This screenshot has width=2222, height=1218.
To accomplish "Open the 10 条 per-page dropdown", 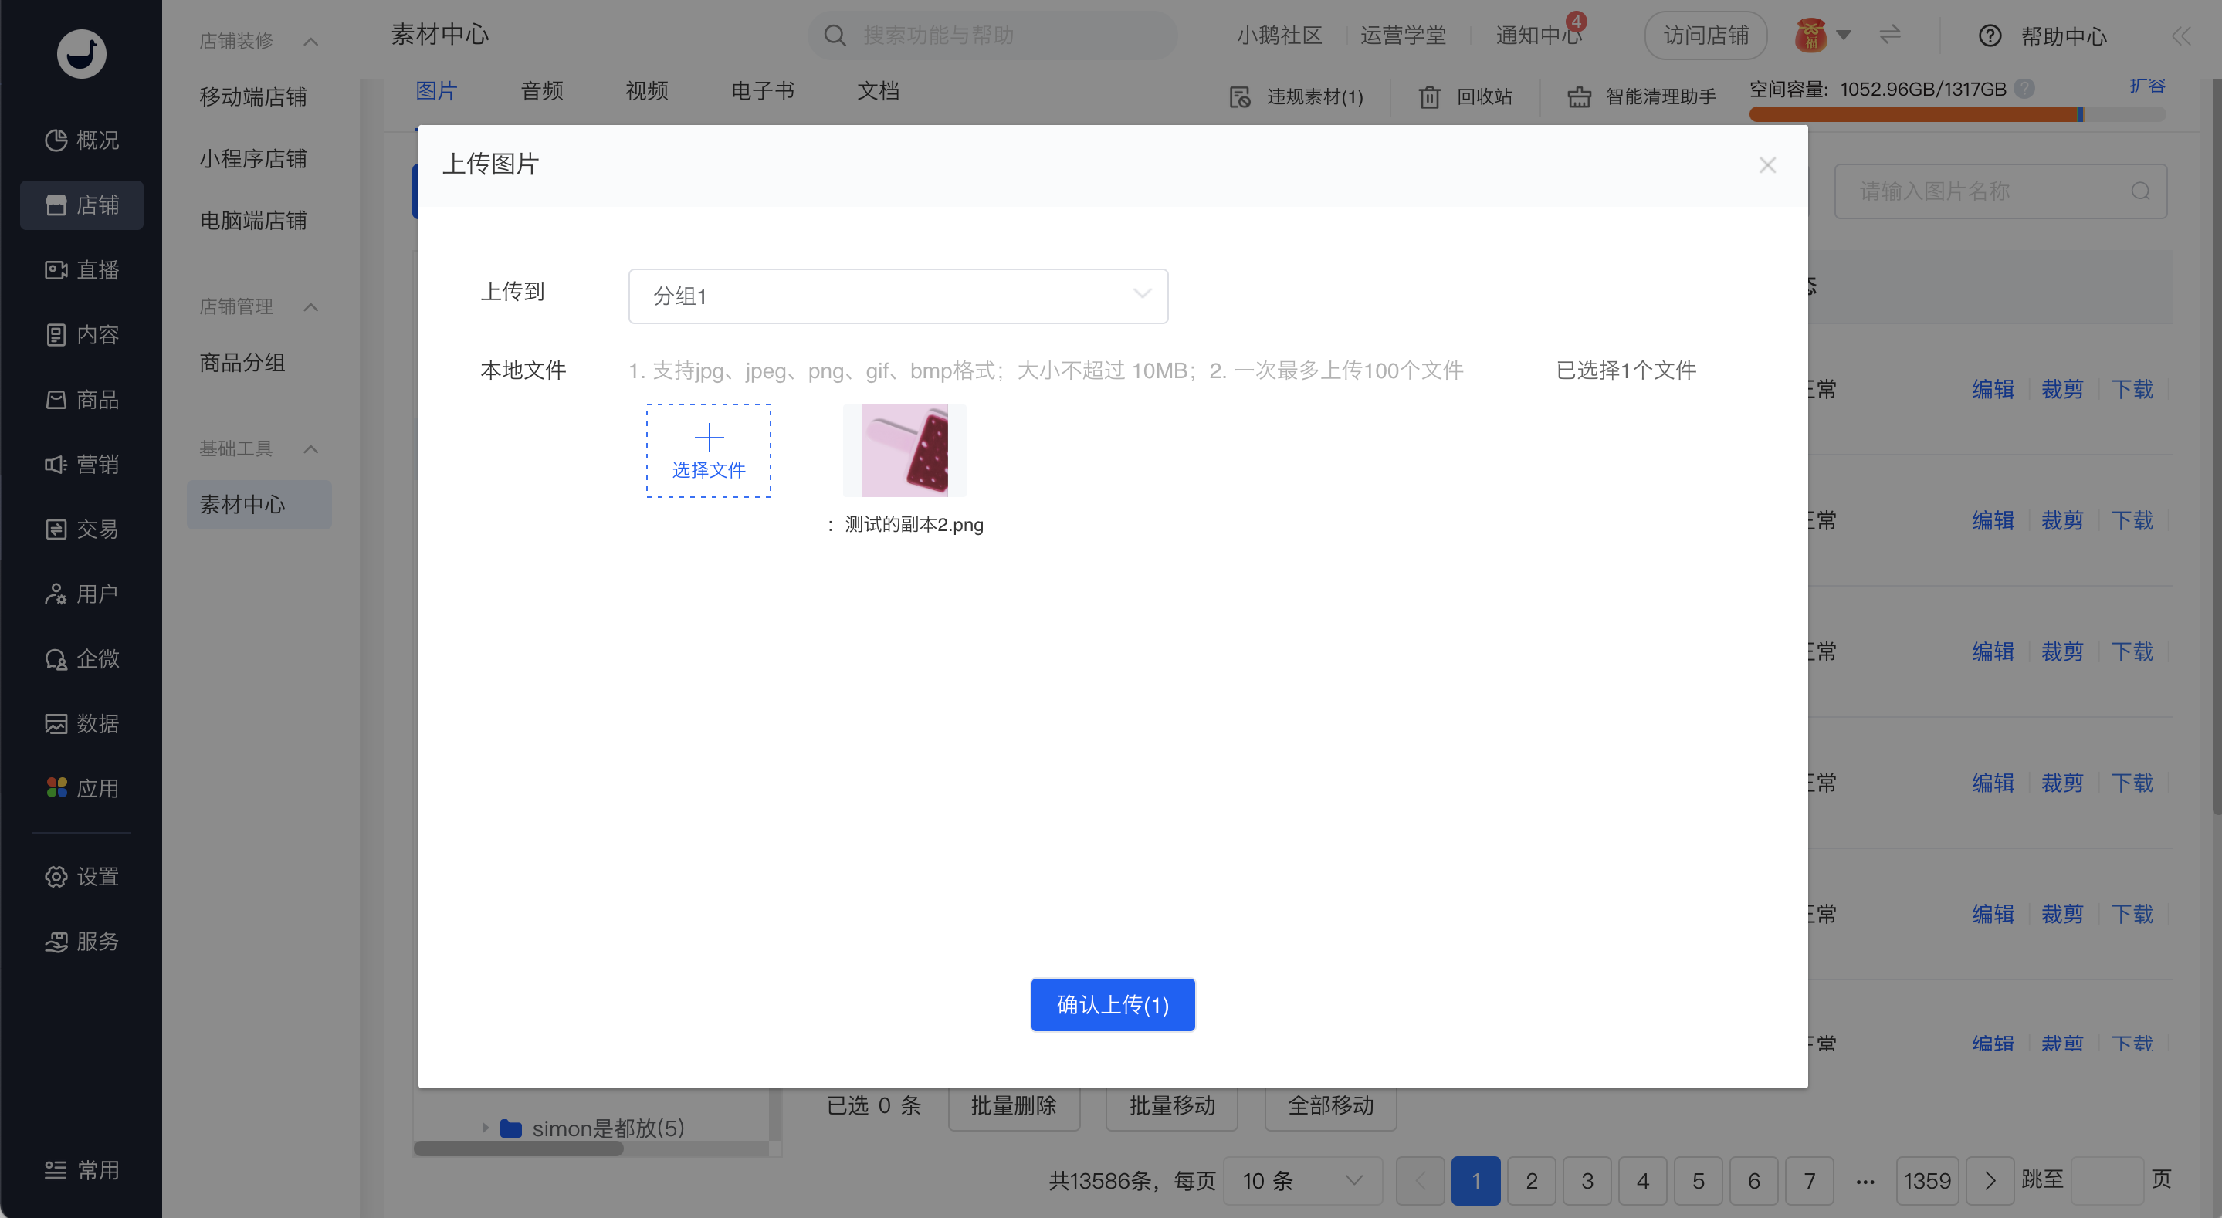I will tap(1302, 1180).
